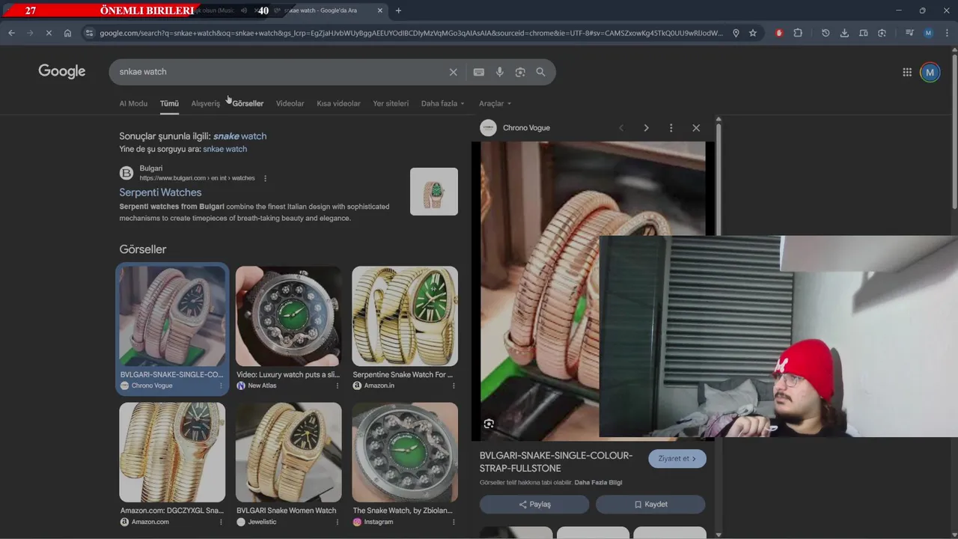Switch to Videolar tab
The image size is (958, 539).
[290, 103]
